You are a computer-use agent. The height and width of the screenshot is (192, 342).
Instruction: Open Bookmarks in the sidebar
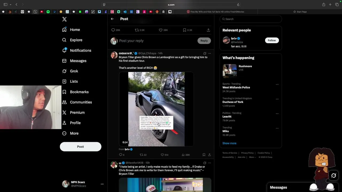point(75,92)
